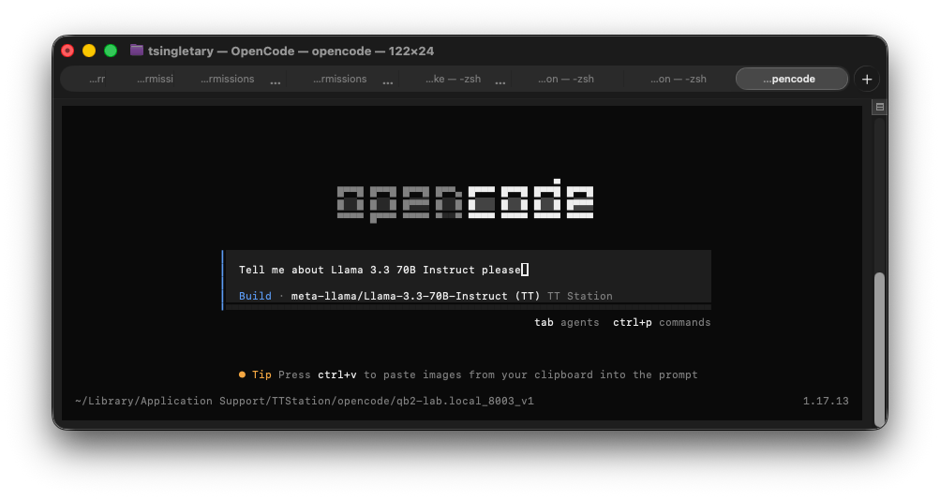The image size is (940, 499).
Task: Click the working directory path in status line
Action: 305,402
